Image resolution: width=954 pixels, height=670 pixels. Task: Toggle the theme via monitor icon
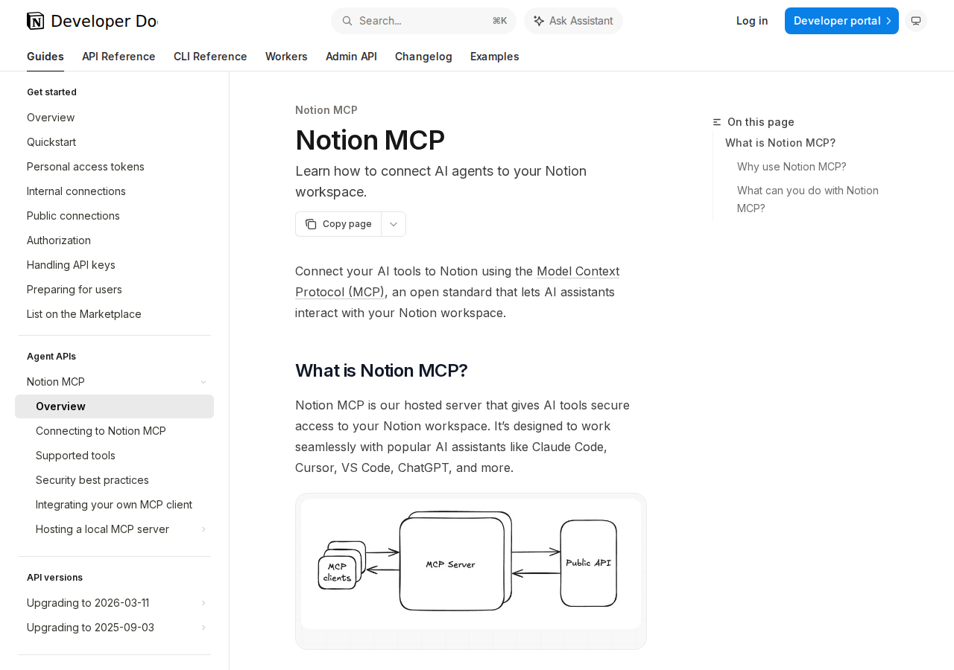click(x=916, y=21)
